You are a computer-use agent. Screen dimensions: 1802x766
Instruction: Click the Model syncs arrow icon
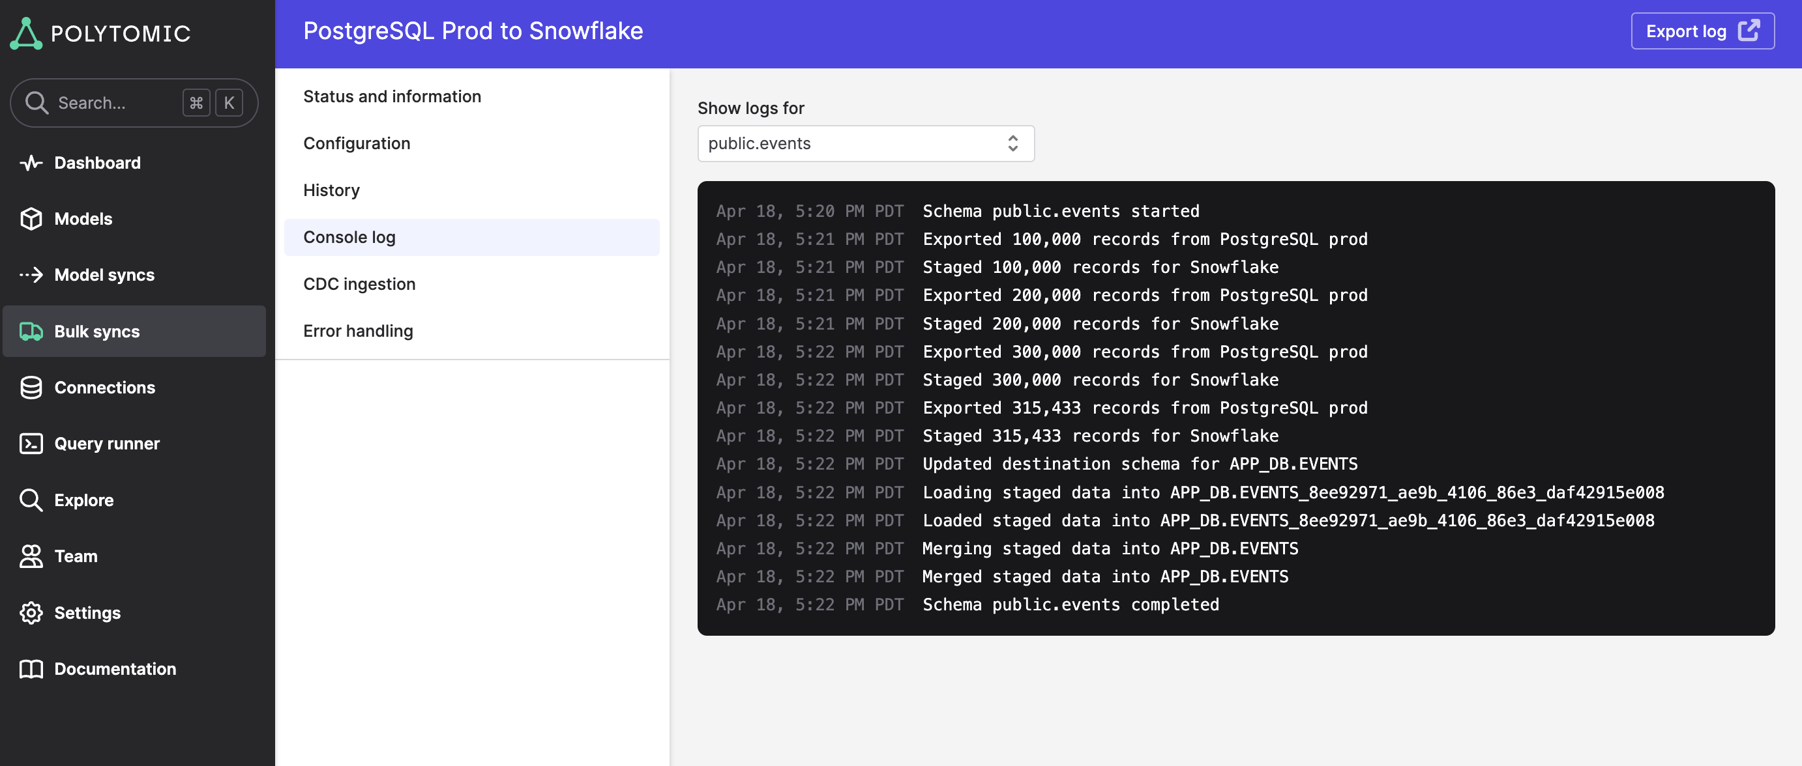click(31, 275)
